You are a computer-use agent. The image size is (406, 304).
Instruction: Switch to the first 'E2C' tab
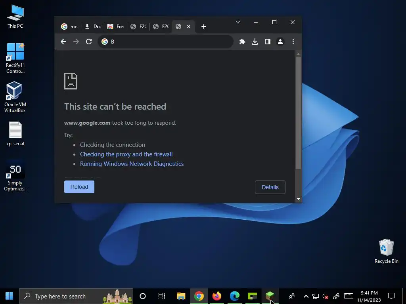click(138, 27)
